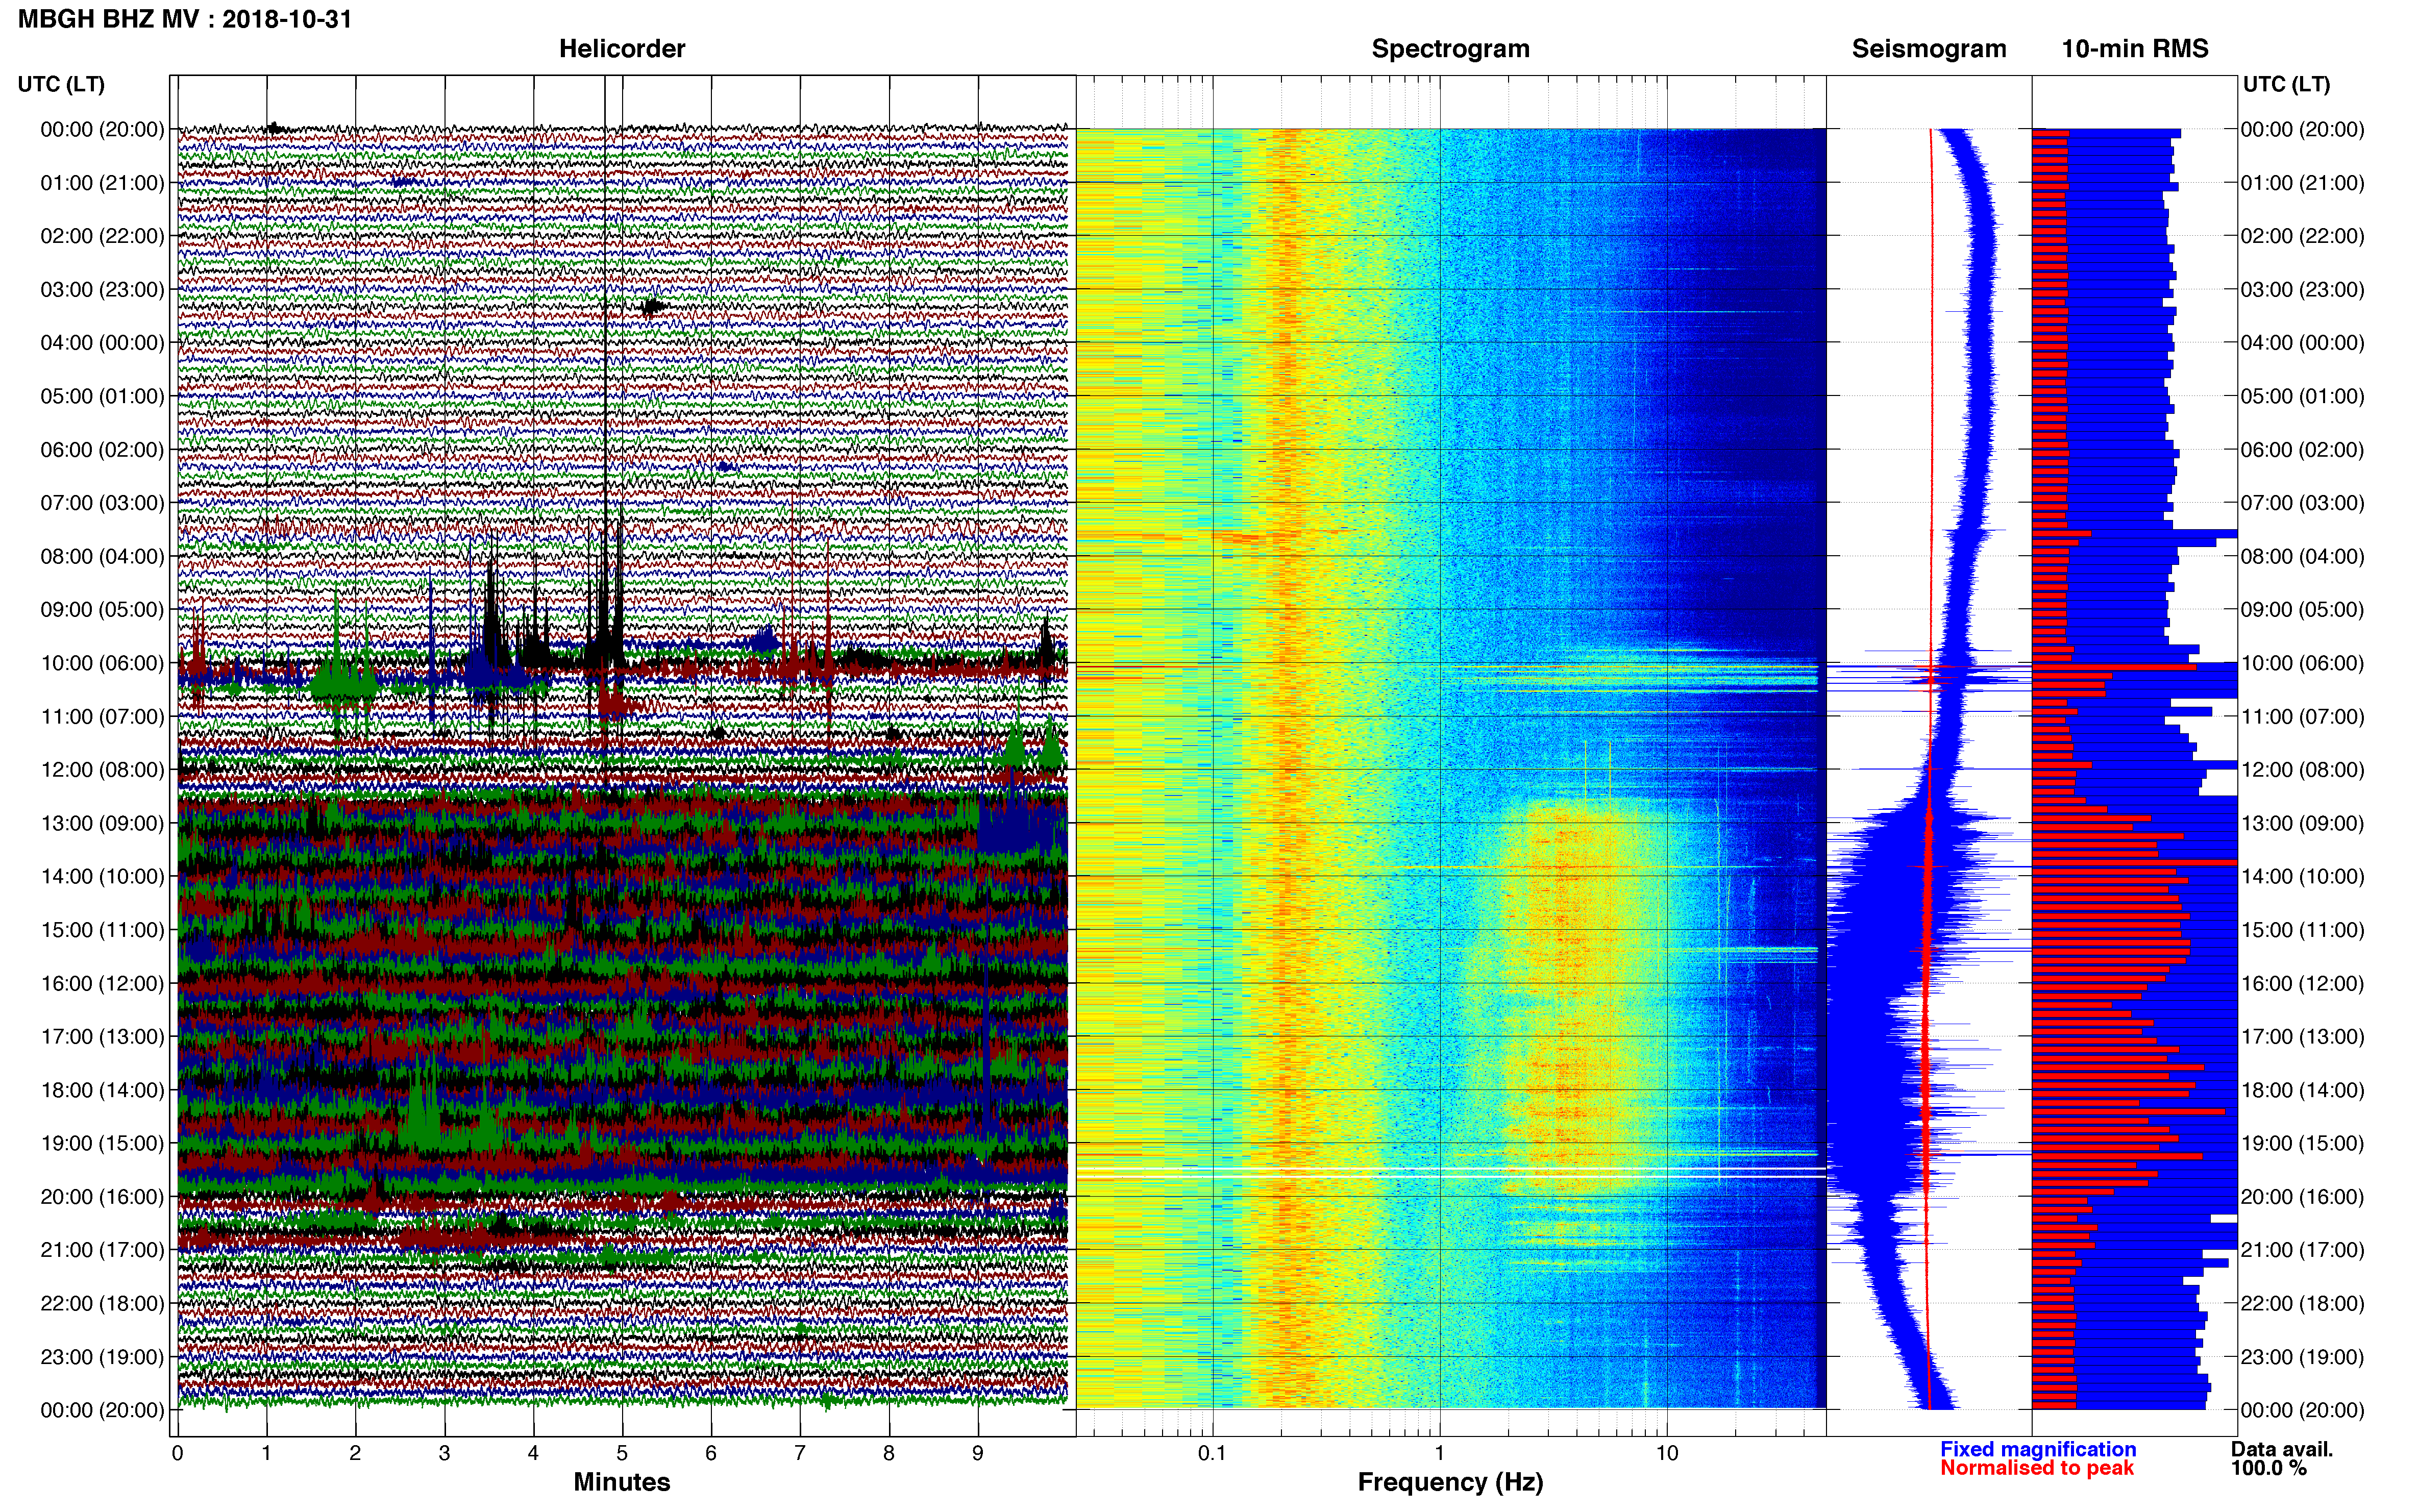
Task: Click the 1 Hz frequency tick label
Action: (x=1439, y=1453)
